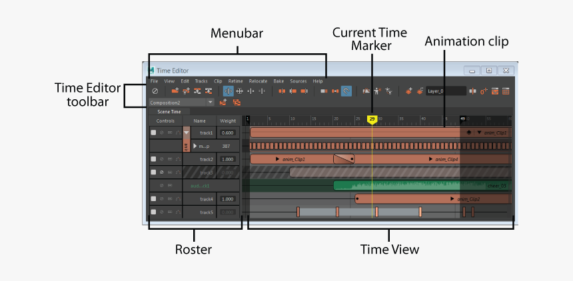Open the Composition2 dropdown

(211, 103)
